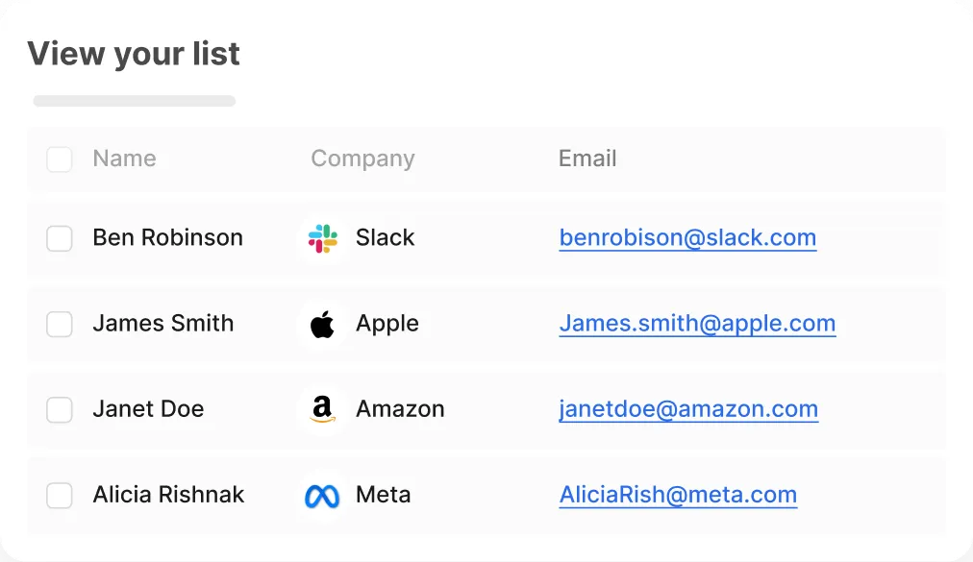Tick the checkbox beside Janet Doe
Viewport: 973px width, 562px height.
tap(60, 410)
